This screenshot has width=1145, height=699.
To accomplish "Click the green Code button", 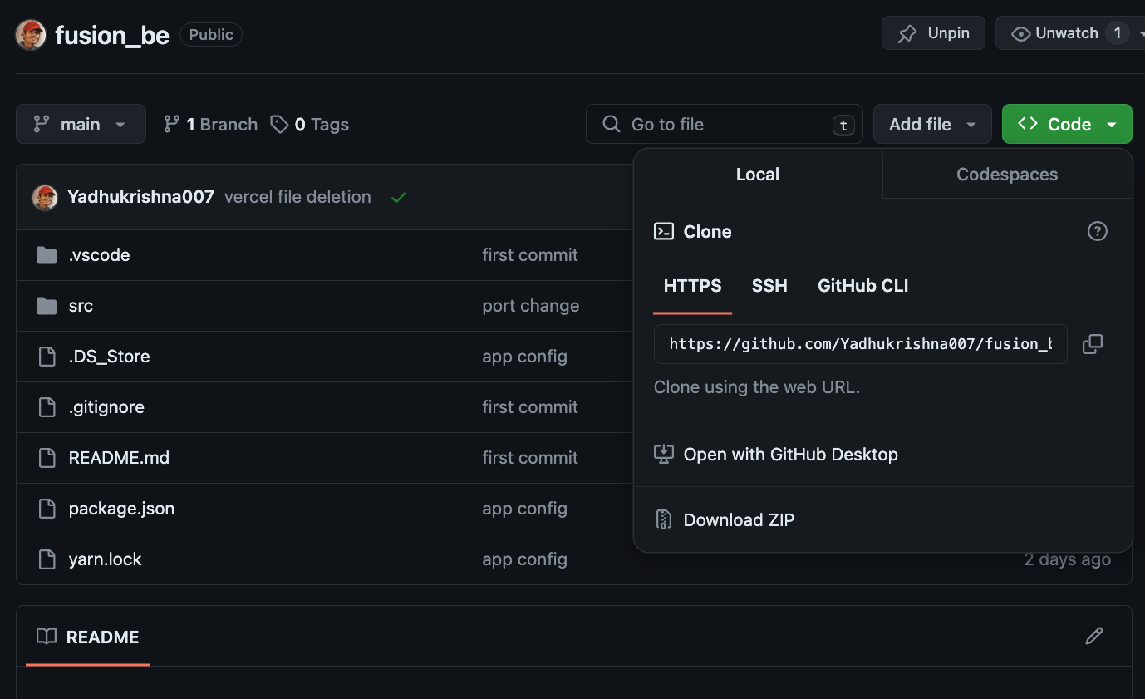I will point(1067,124).
